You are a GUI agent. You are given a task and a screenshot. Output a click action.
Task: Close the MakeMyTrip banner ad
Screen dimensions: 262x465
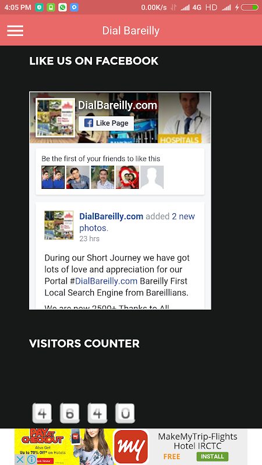tap(20, 460)
